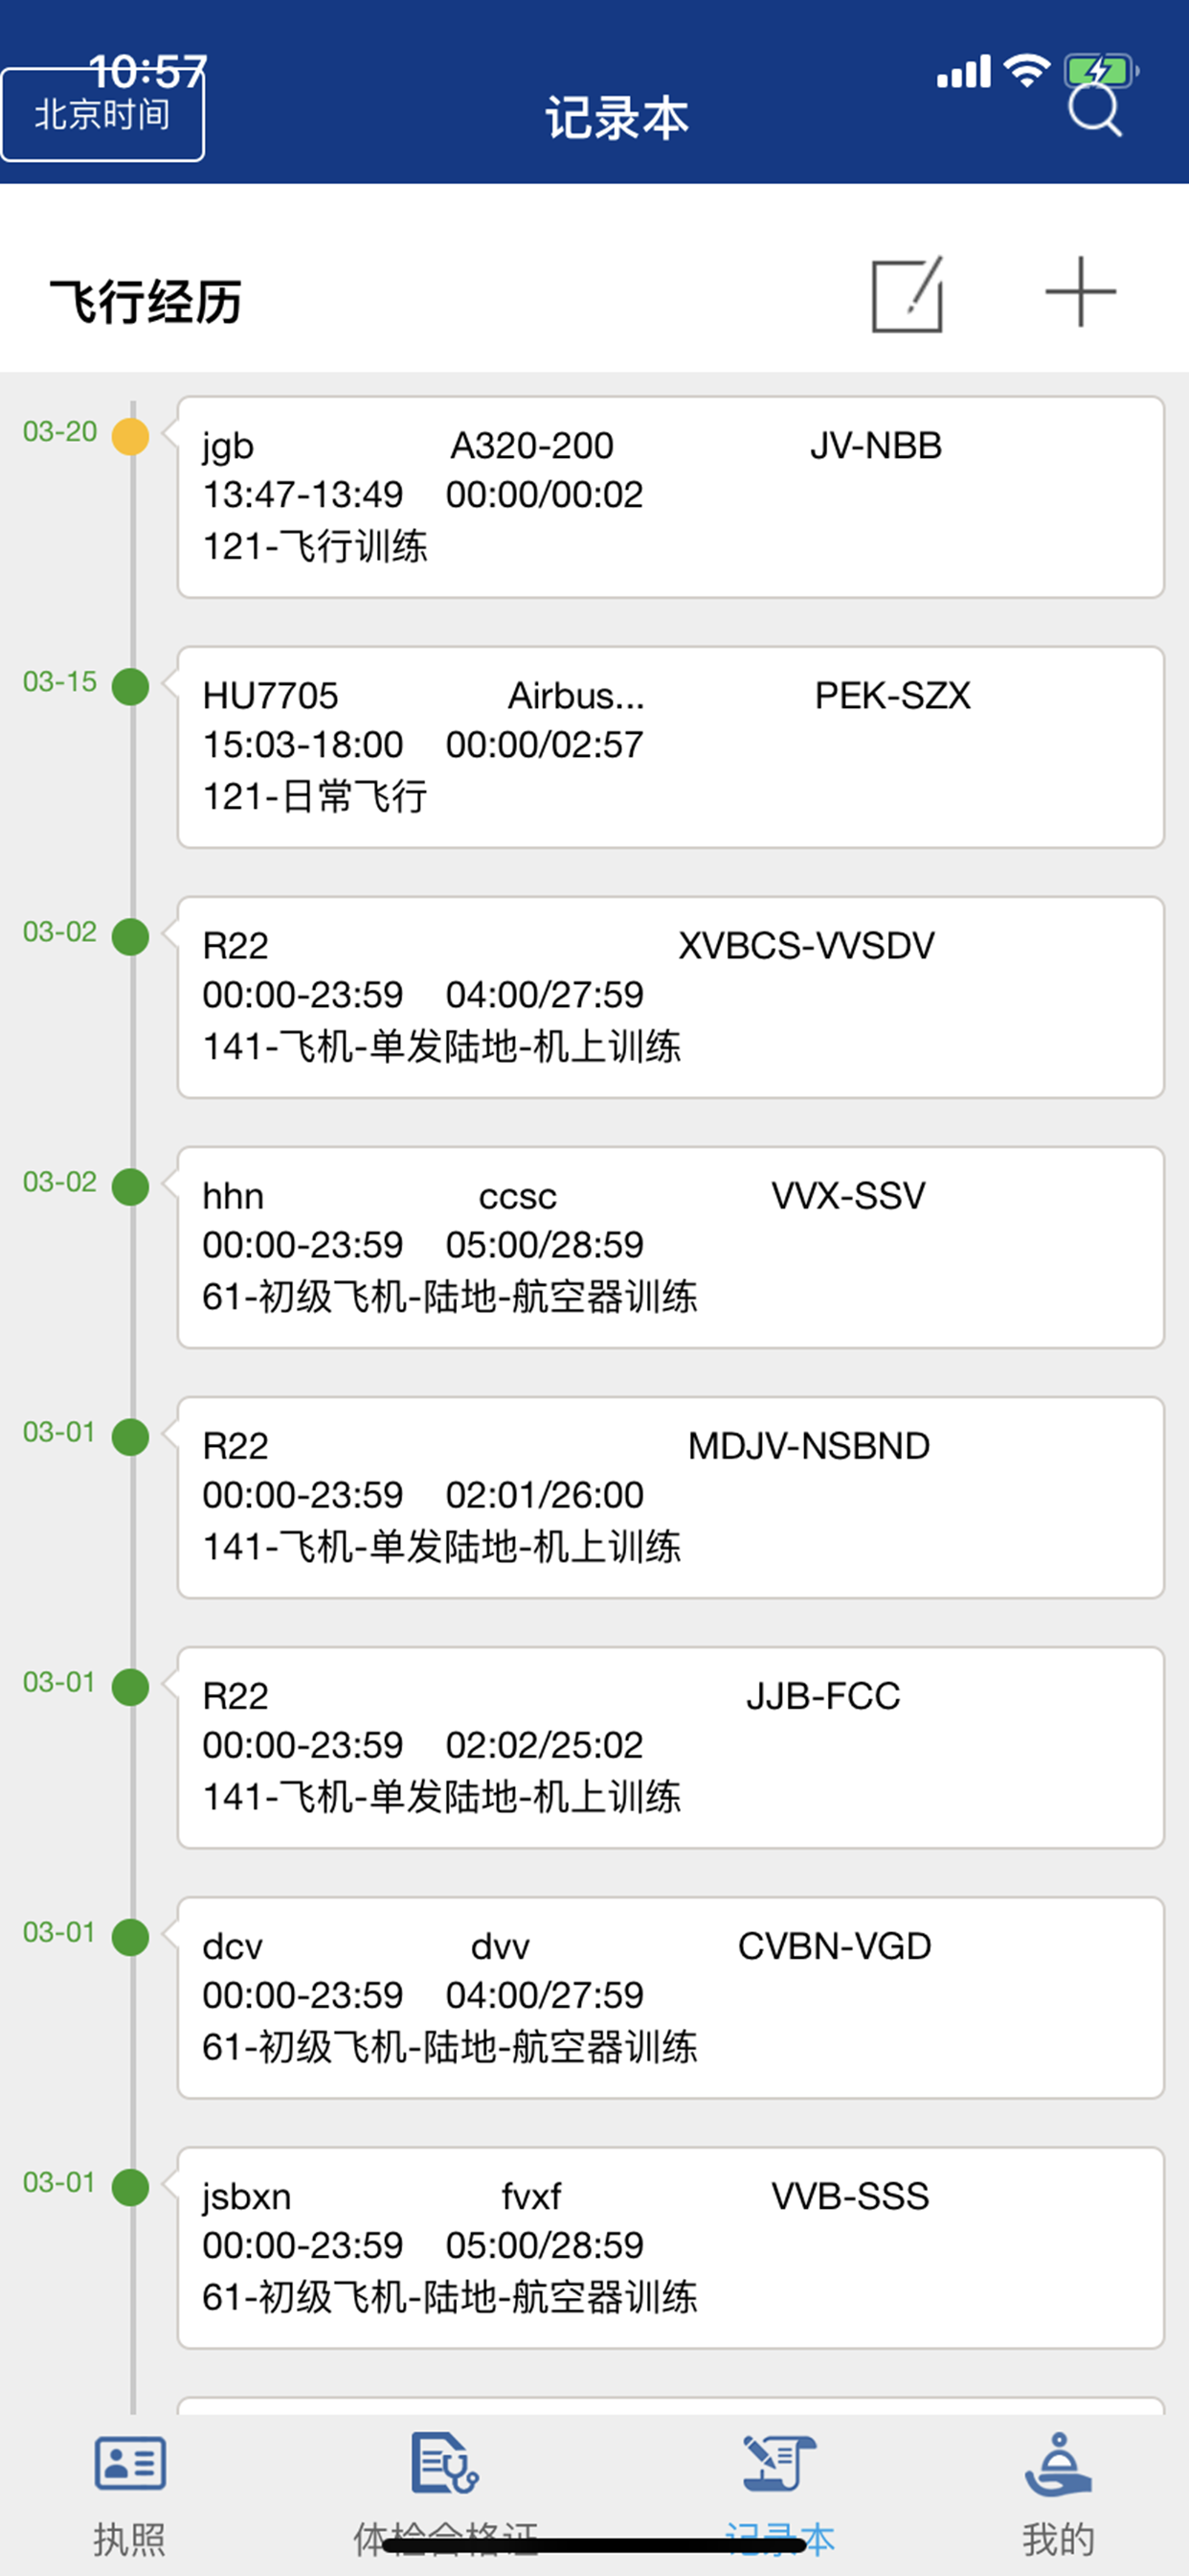Screen dimensions: 1189x2576
Task: Toggle the 北京时间 time zone button
Action: click(103, 115)
